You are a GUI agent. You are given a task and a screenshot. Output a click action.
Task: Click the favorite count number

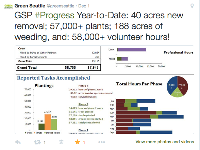84,142
